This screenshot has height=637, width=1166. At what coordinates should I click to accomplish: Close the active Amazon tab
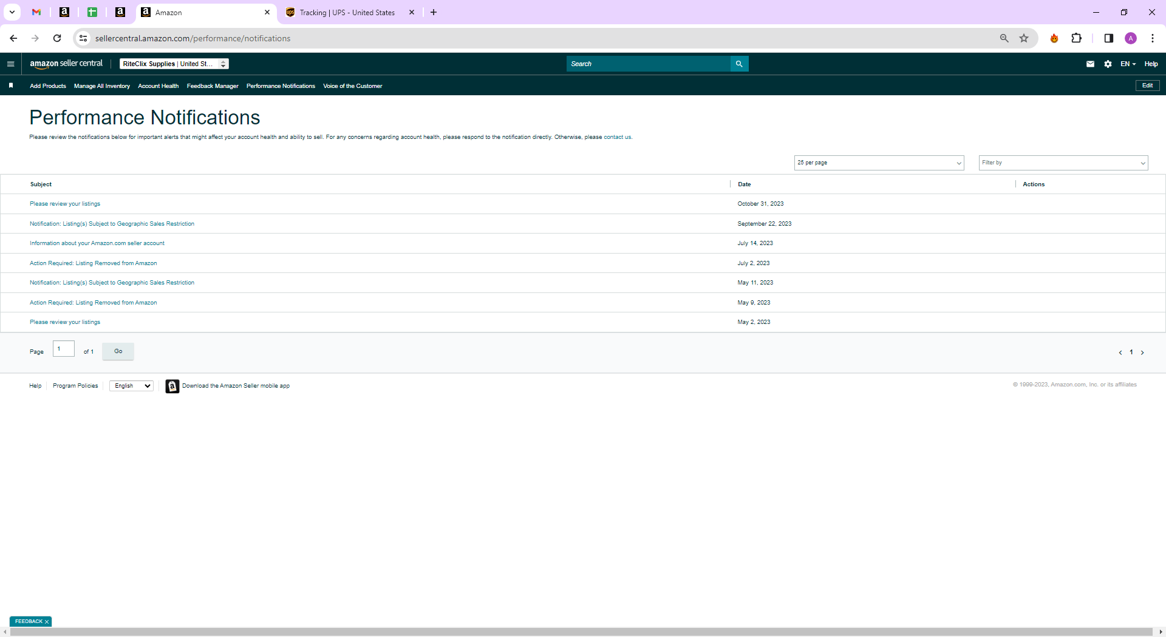[x=267, y=12]
